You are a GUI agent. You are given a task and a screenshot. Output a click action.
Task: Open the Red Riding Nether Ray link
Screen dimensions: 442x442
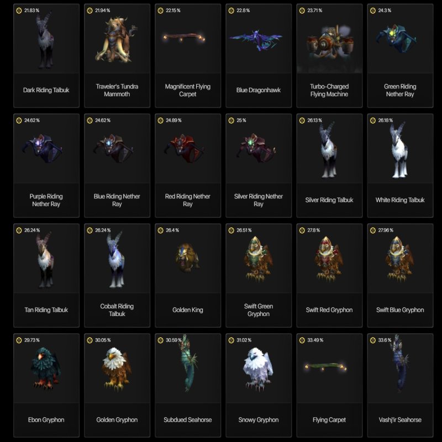pos(188,200)
